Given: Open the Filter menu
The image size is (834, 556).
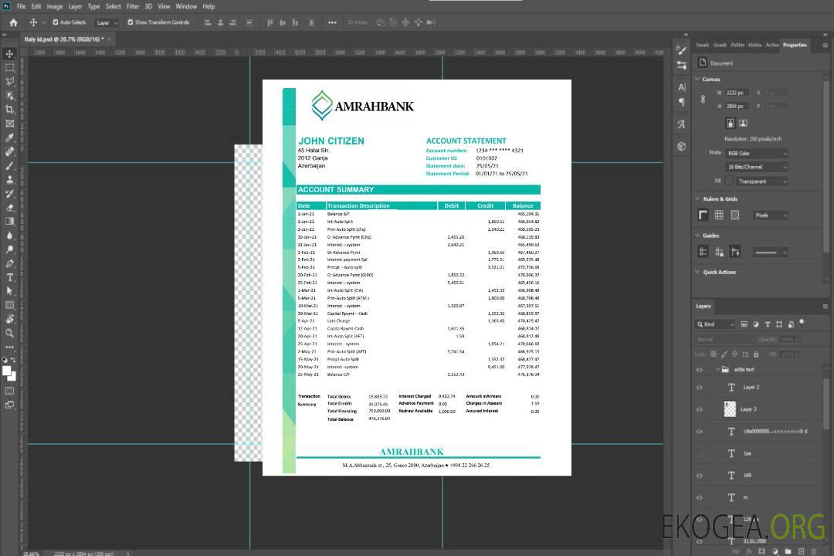Looking at the screenshot, I should pos(133,6).
